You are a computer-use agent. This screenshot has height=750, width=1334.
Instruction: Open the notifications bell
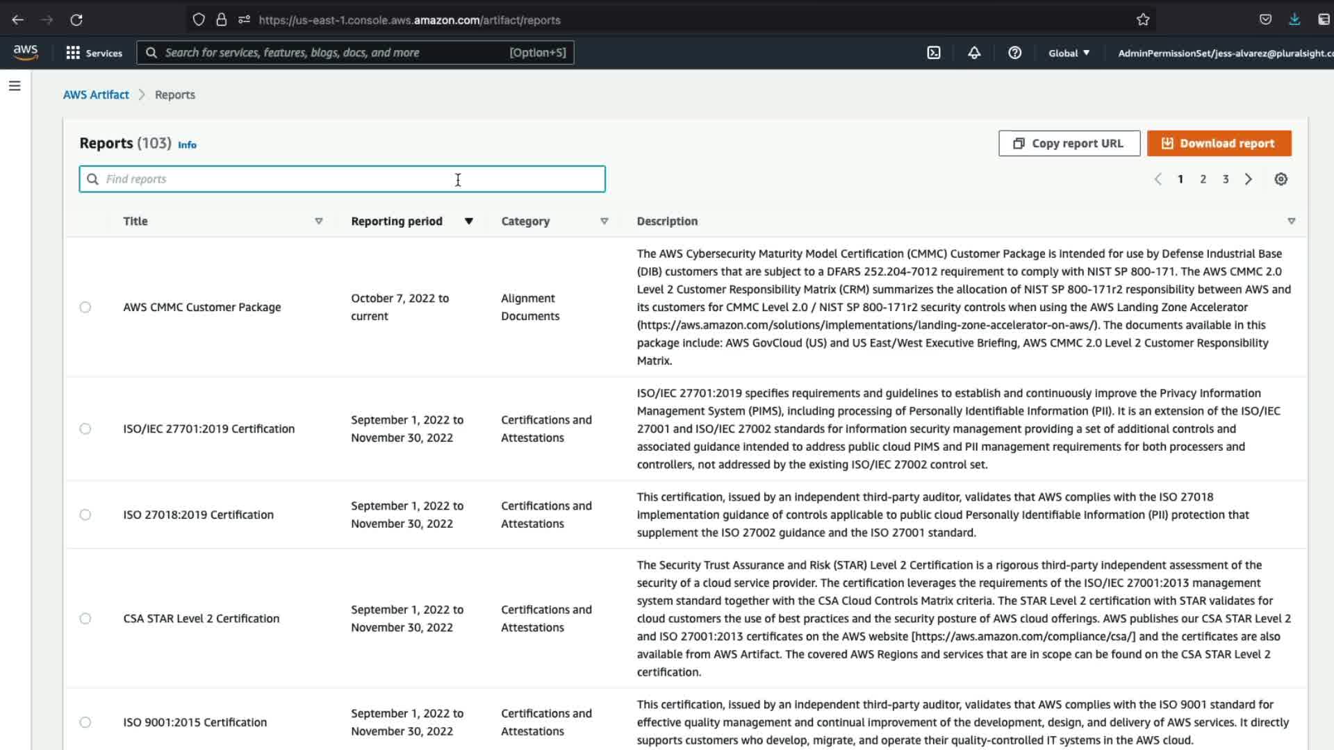coord(974,53)
